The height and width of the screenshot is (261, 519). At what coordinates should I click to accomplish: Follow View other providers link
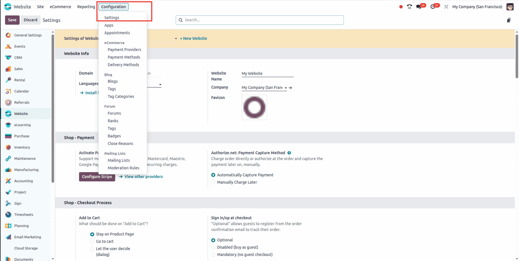point(141,177)
